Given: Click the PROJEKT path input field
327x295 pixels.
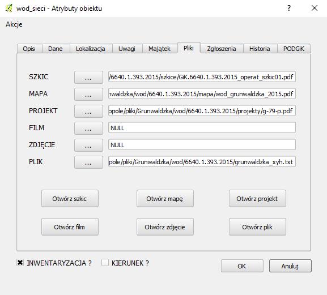Looking at the screenshot, I should pyautogui.click(x=202, y=111).
